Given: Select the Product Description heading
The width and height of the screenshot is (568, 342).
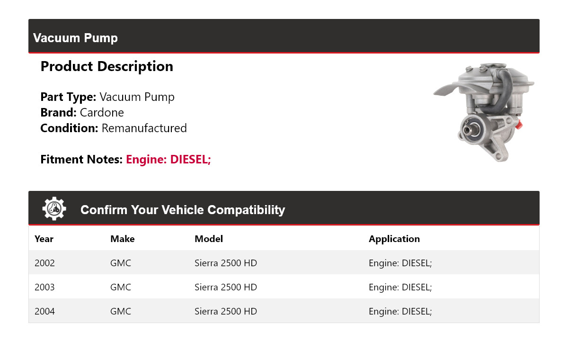Looking at the screenshot, I should click(106, 66).
